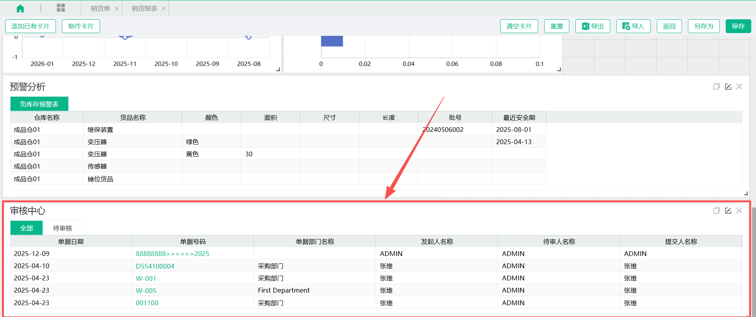Click the 负库存预警表 button
Image resolution: width=756 pixels, height=317 pixels.
(39, 104)
